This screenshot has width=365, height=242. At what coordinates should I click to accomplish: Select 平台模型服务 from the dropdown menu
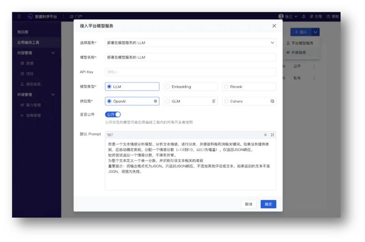coord(302,43)
